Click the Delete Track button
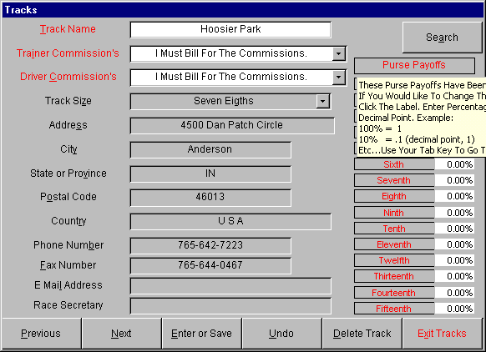 362,334
